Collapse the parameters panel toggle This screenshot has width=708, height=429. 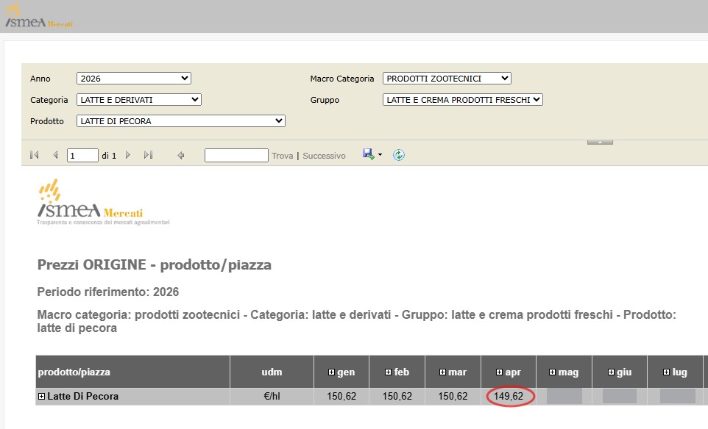[x=600, y=142]
